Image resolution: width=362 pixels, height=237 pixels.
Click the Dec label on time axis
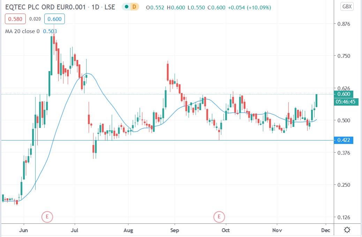pyautogui.click(x=326, y=230)
